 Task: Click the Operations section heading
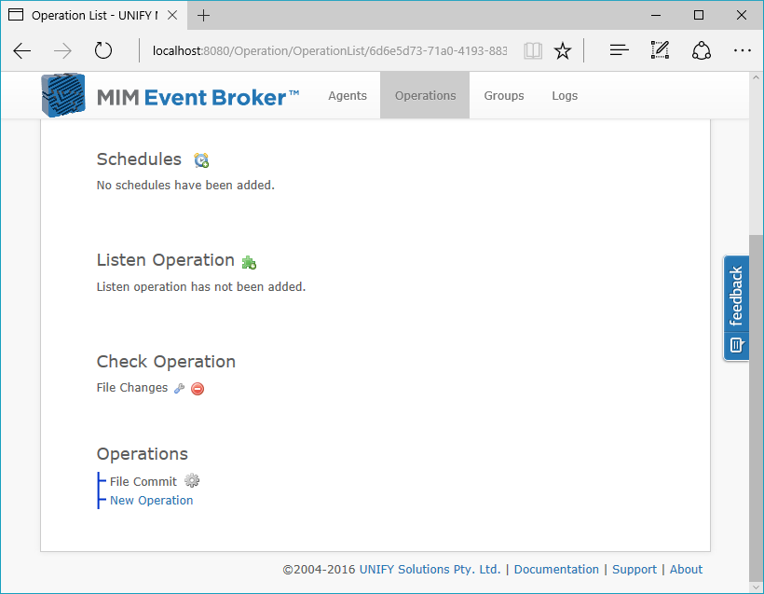143,454
